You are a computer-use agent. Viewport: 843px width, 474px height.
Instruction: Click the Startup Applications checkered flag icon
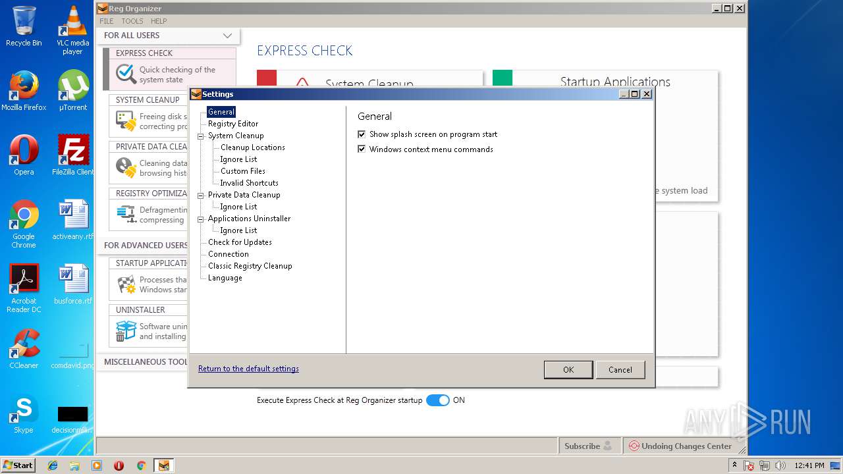coord(126,284)
